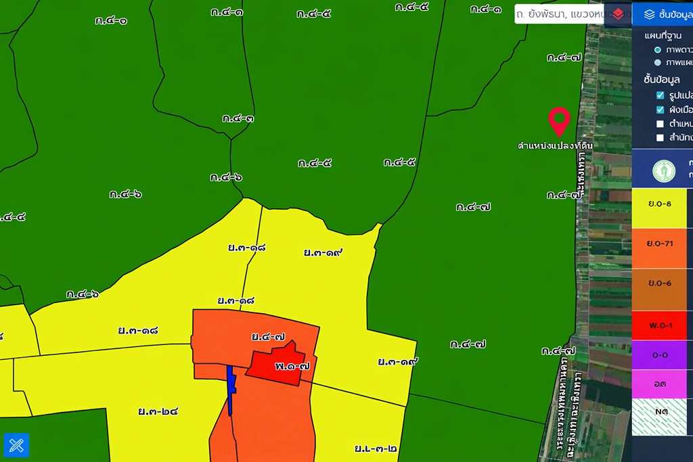Screen dimensions: 693x462
Task: Click the red พ.๐-1 legend swatch
Action: point(658,326)
